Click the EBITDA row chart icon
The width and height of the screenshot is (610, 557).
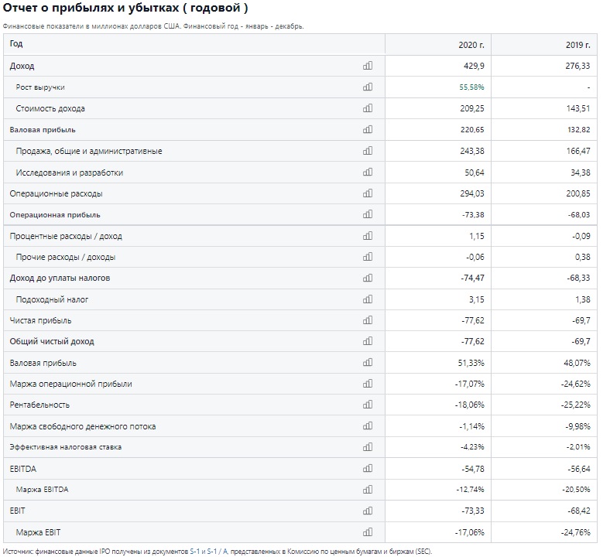367,468
